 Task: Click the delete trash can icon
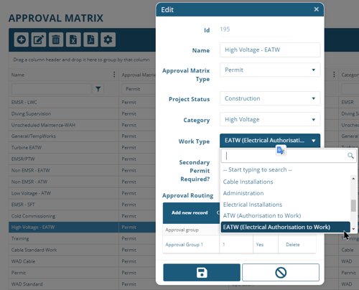(x=56, y=39)
